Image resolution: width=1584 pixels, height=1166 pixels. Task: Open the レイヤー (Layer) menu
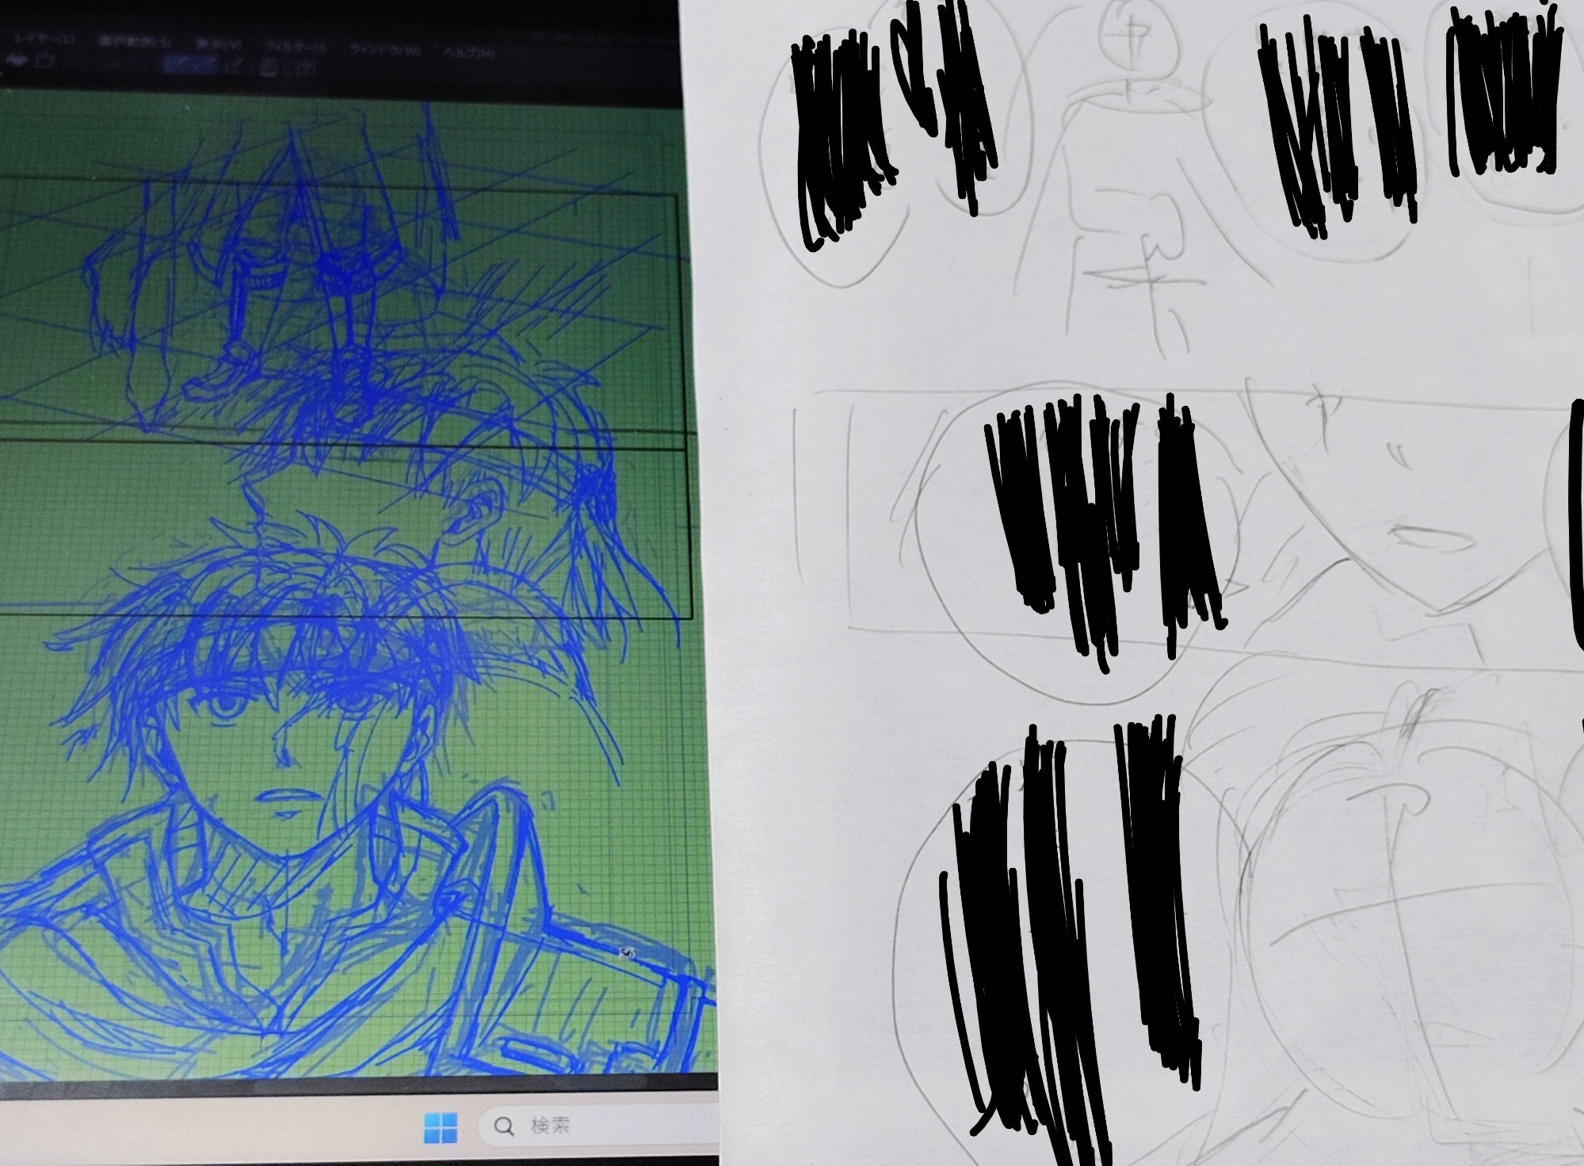(x=44, y=39)
